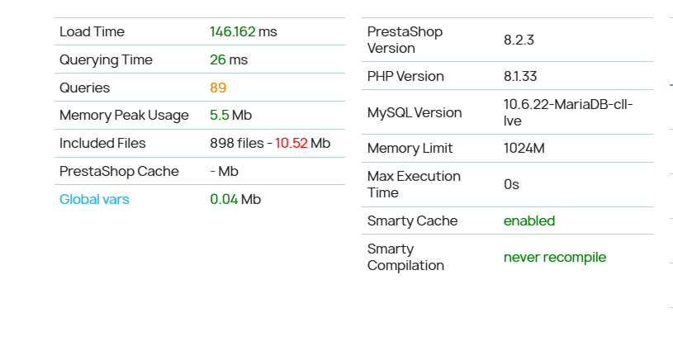Click the Load Time value 146.162 ms
The image size is (673, 351).
tap(244, 31)
